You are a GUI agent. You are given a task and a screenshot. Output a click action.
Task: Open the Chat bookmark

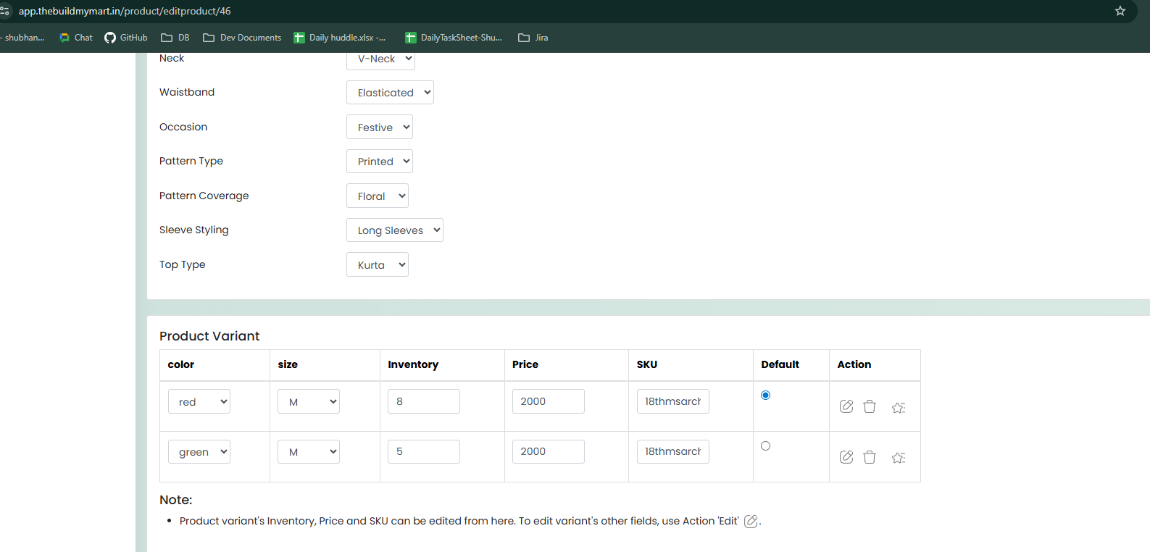[x=76, y=38]
